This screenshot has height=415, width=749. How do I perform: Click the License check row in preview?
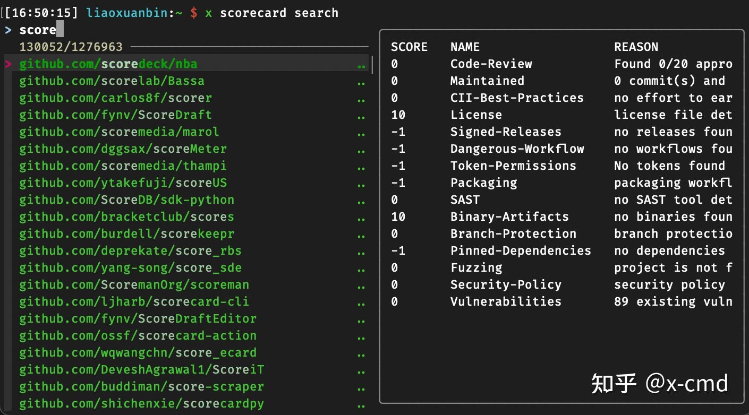click(x=476, y=115)
